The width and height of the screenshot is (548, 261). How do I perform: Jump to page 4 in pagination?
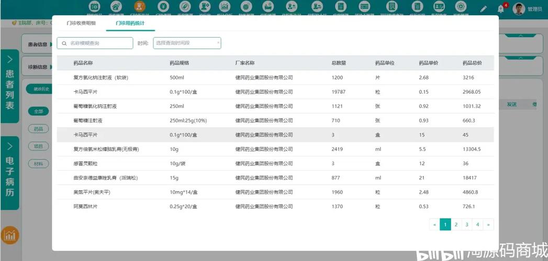(x=477, y=224)
